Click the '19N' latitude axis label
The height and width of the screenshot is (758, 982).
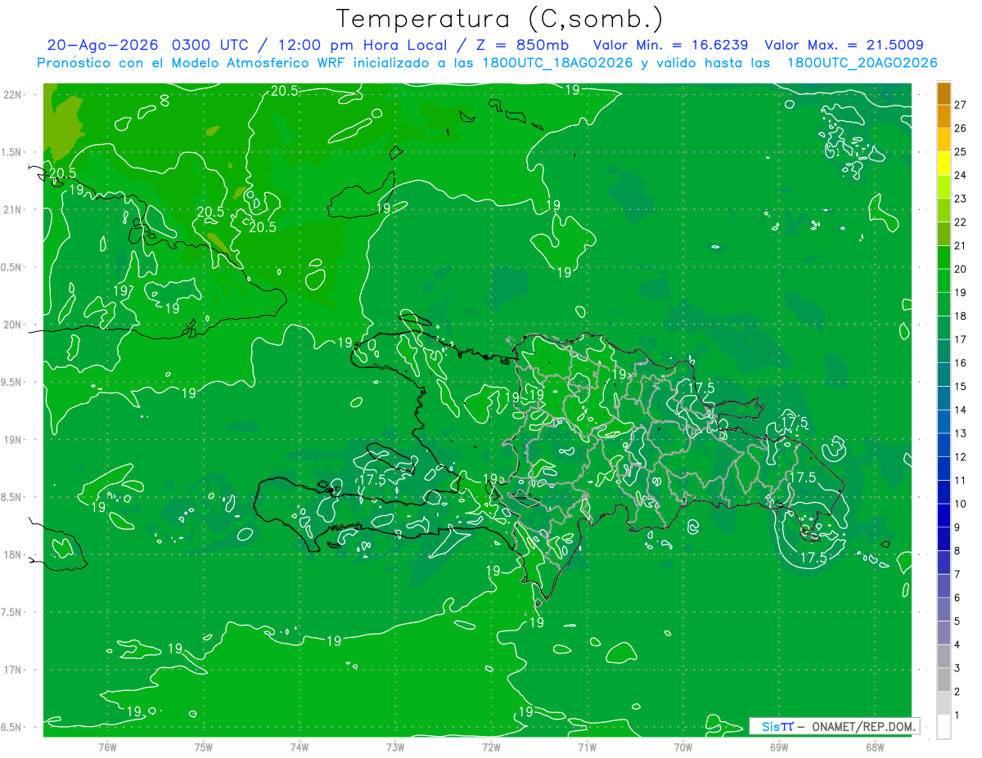point(12,440)
